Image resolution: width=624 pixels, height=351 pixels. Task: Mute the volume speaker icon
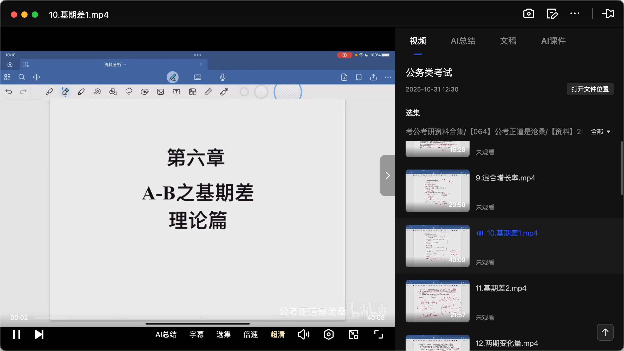[303, 334]
